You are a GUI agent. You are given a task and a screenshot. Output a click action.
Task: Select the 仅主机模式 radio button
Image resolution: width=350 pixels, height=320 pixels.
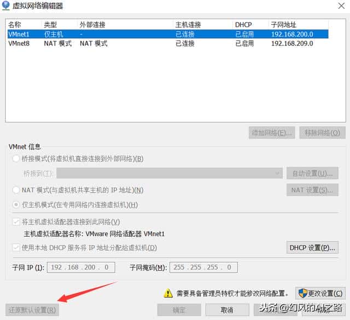coord(16,205)
